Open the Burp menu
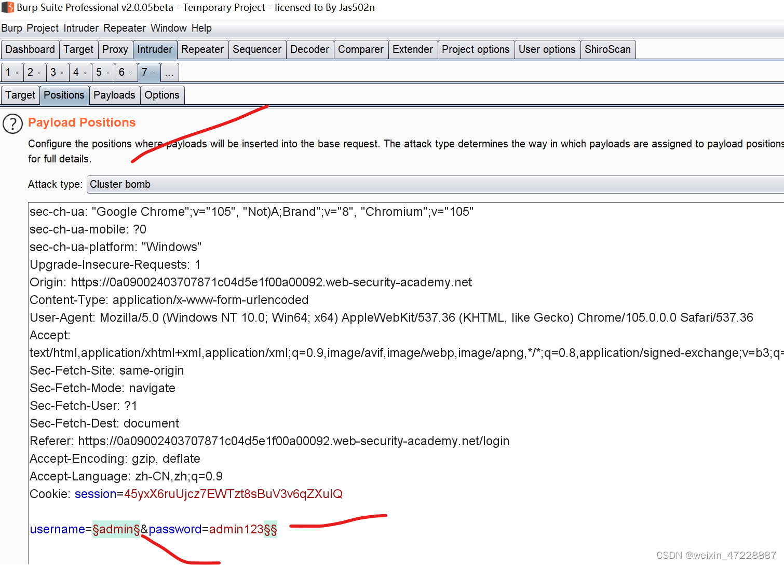This screenshot has height=565, width=784. [x=11, y=28]
